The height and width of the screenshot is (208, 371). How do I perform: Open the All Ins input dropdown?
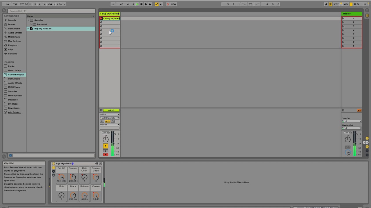(110, 114)
